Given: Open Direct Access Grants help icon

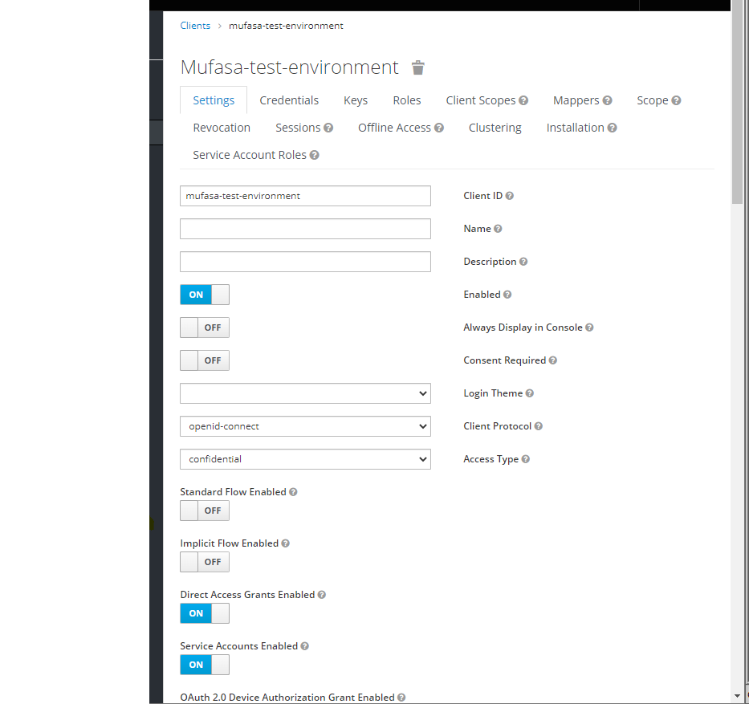Looking at the screenshot, I should (x=321, y=595).
